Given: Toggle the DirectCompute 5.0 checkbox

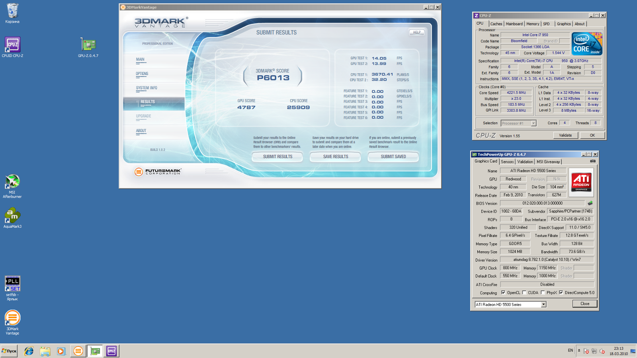Looking at the screenshot, I should (561, 293).
